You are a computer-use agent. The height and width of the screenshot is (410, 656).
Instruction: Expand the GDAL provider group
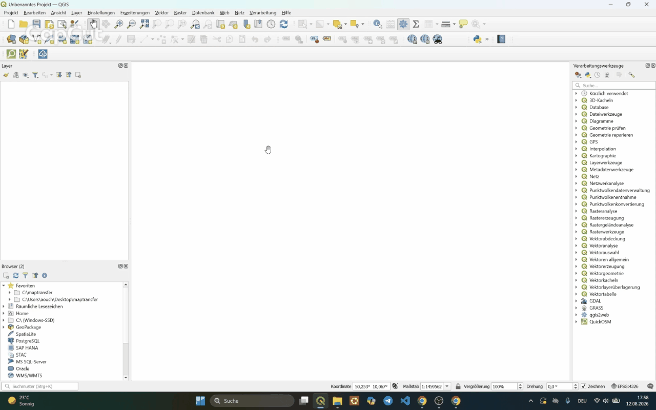coord(576,301)
